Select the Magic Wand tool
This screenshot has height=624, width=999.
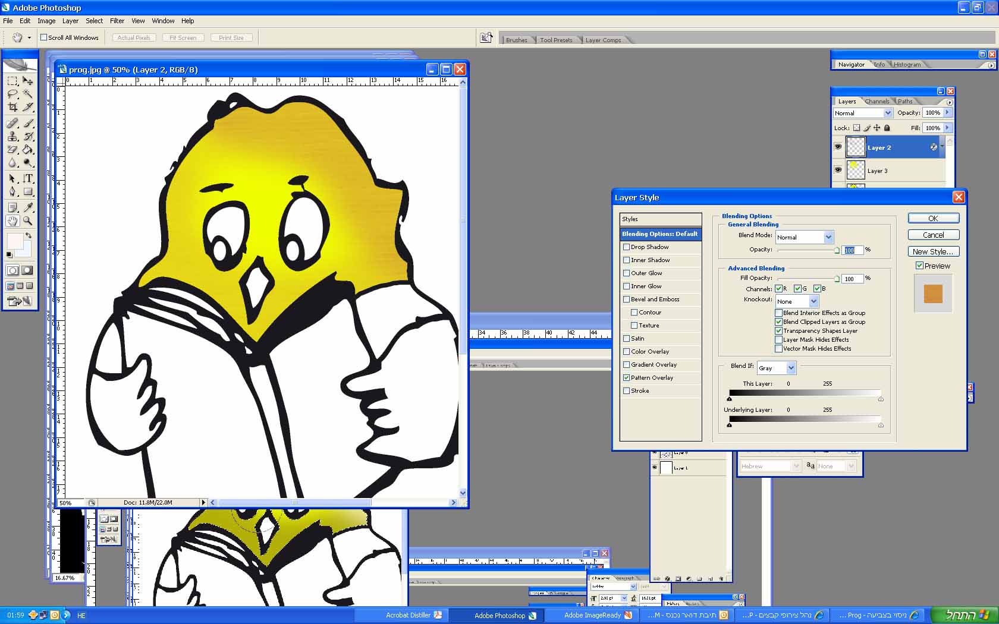tap(28, 94)
